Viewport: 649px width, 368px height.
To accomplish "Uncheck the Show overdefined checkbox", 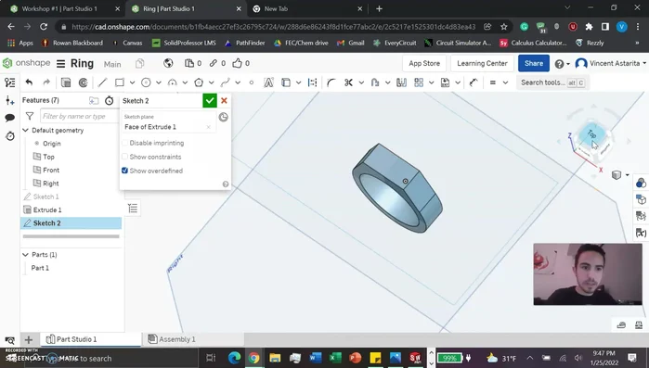I will tap(124, 171).
